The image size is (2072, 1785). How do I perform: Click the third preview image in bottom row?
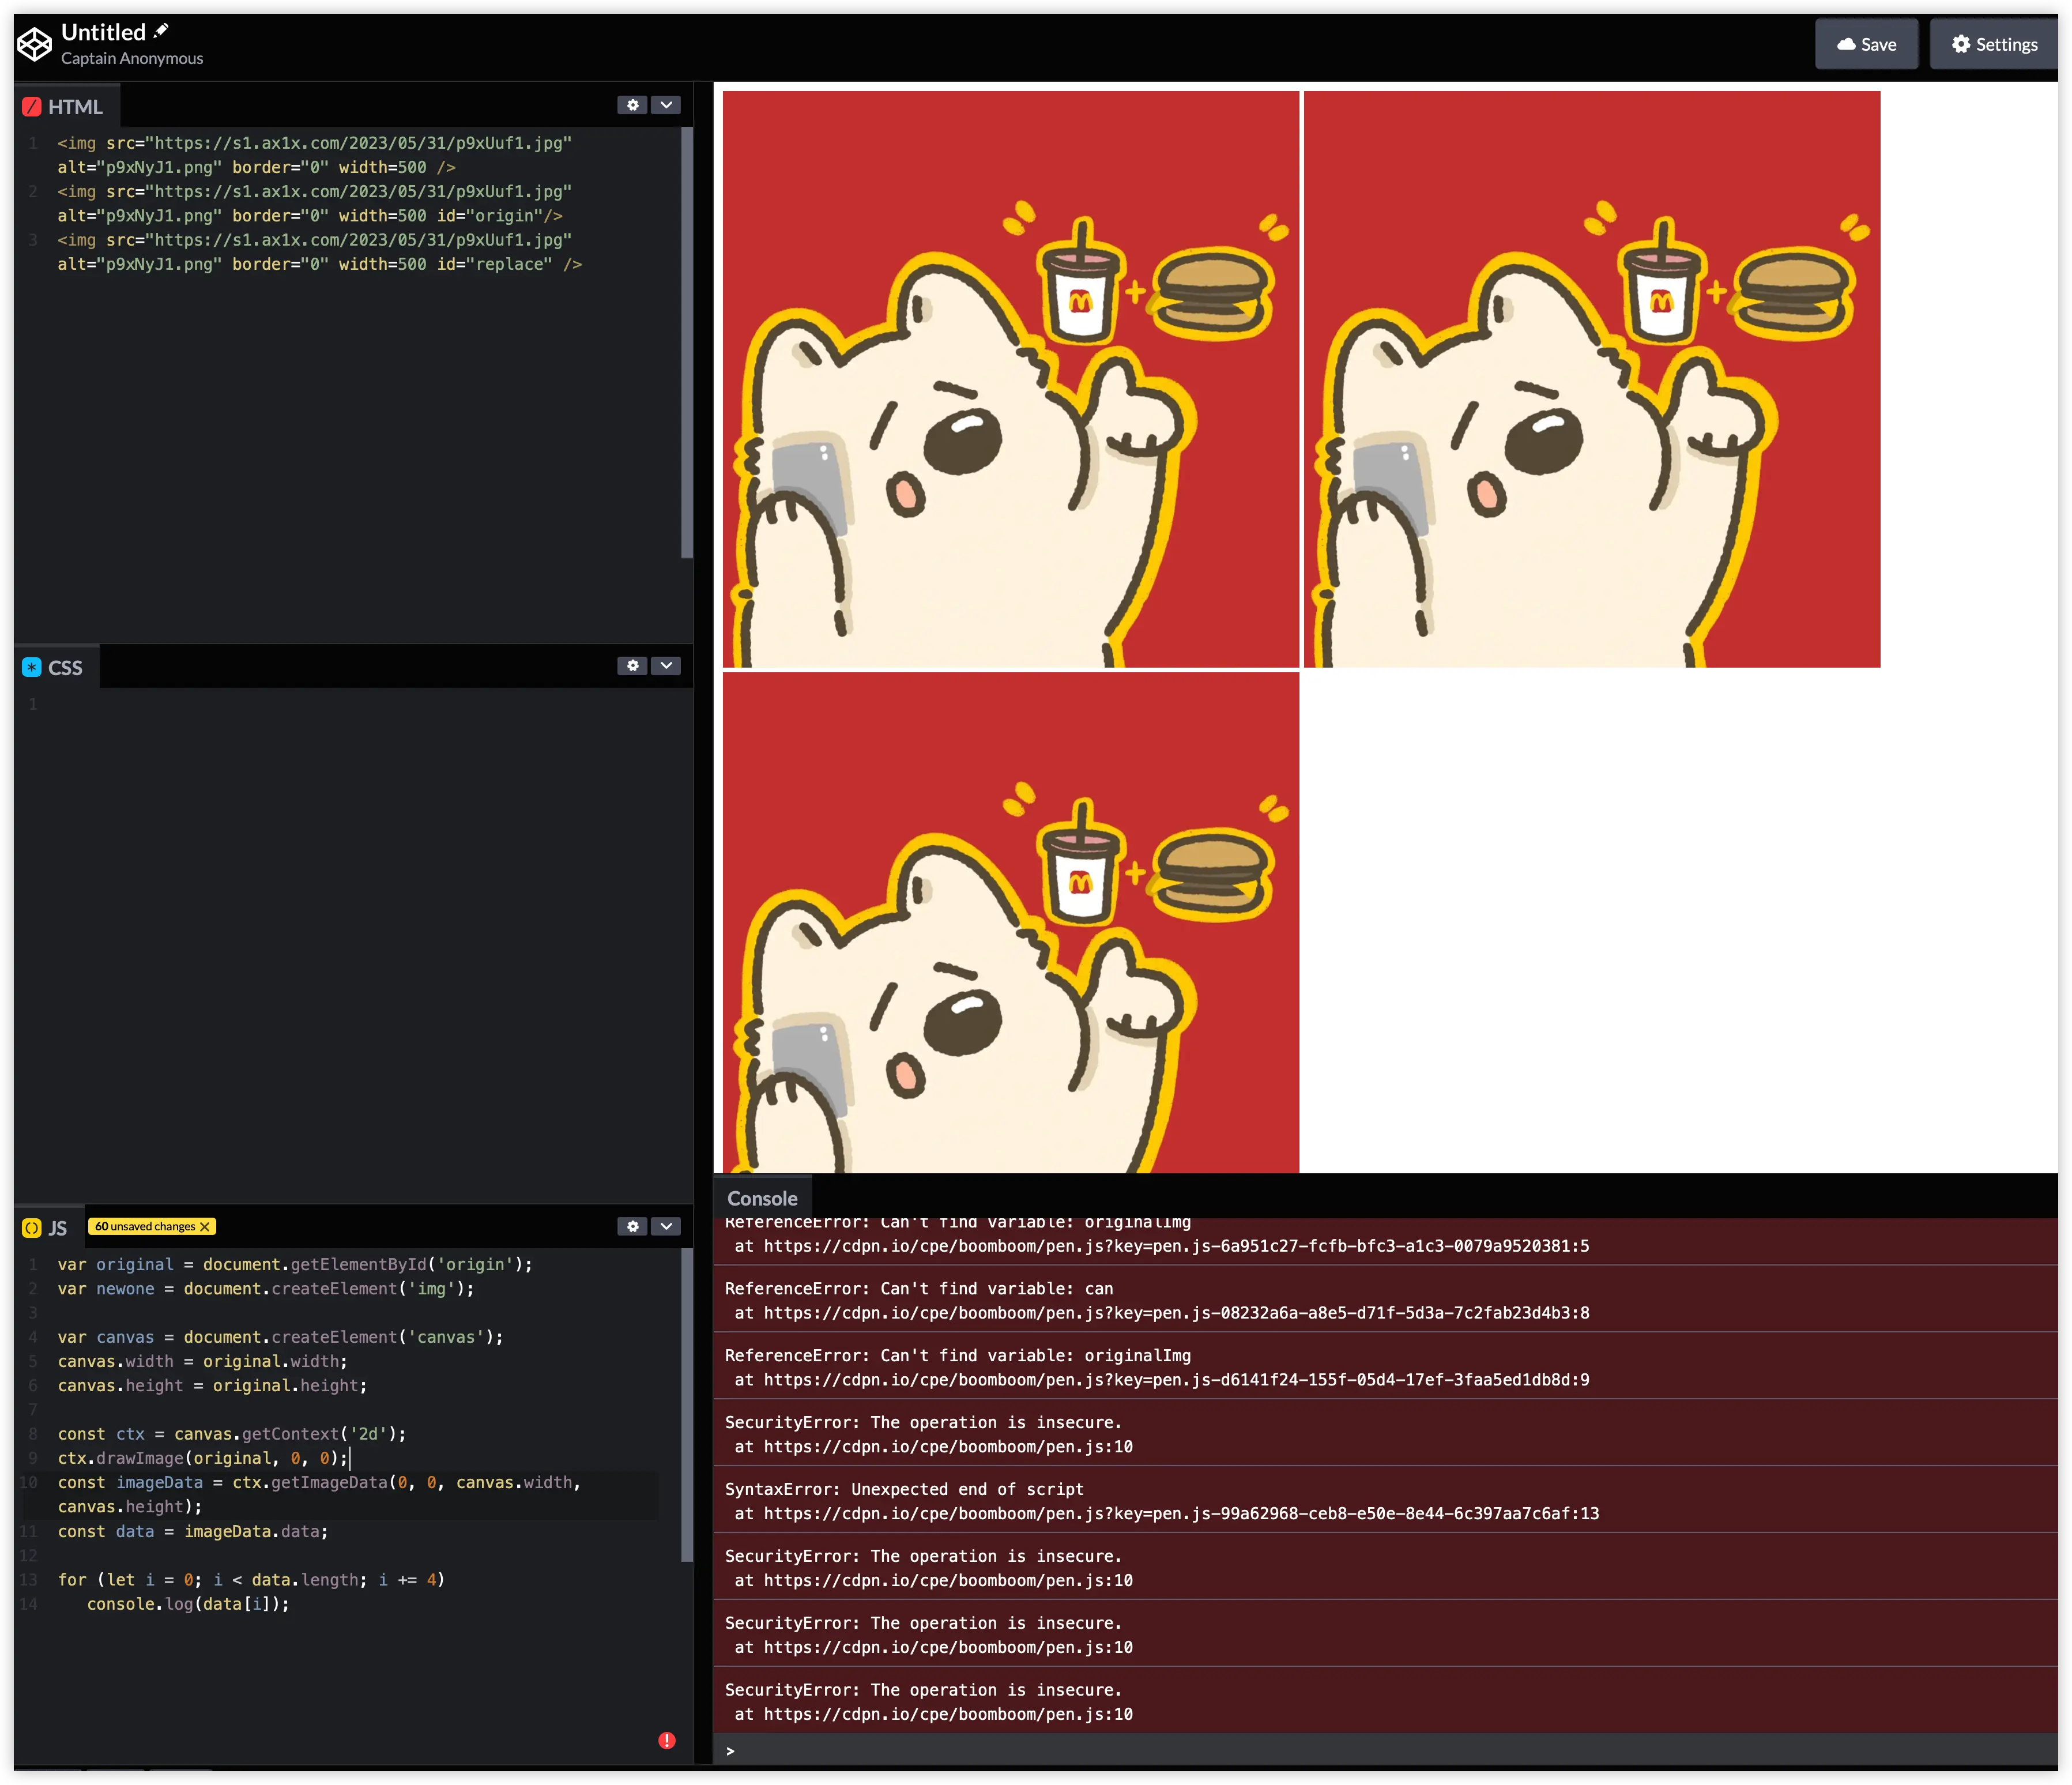pyautogui.click(x=1011, y=922)
